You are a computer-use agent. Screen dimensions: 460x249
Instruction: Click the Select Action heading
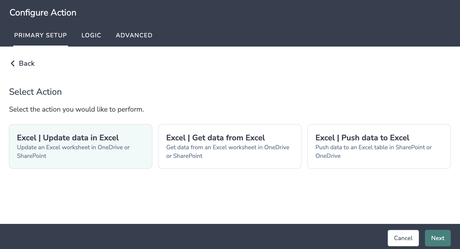point(35,92)
